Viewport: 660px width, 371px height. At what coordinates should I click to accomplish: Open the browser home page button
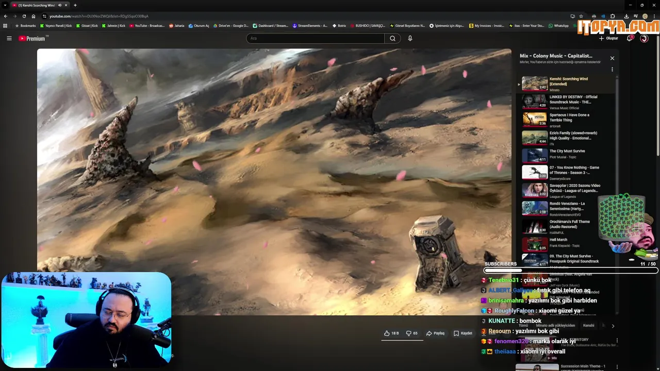pos(34,16)
